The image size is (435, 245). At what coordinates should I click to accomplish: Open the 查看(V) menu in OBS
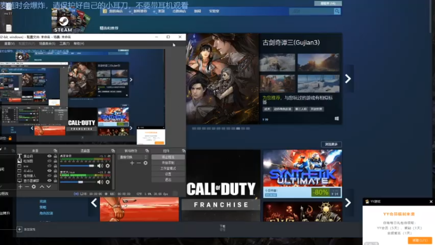9,44
